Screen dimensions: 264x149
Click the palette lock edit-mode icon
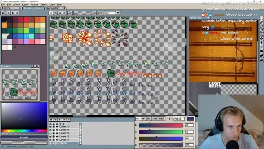tap(3, 13)
